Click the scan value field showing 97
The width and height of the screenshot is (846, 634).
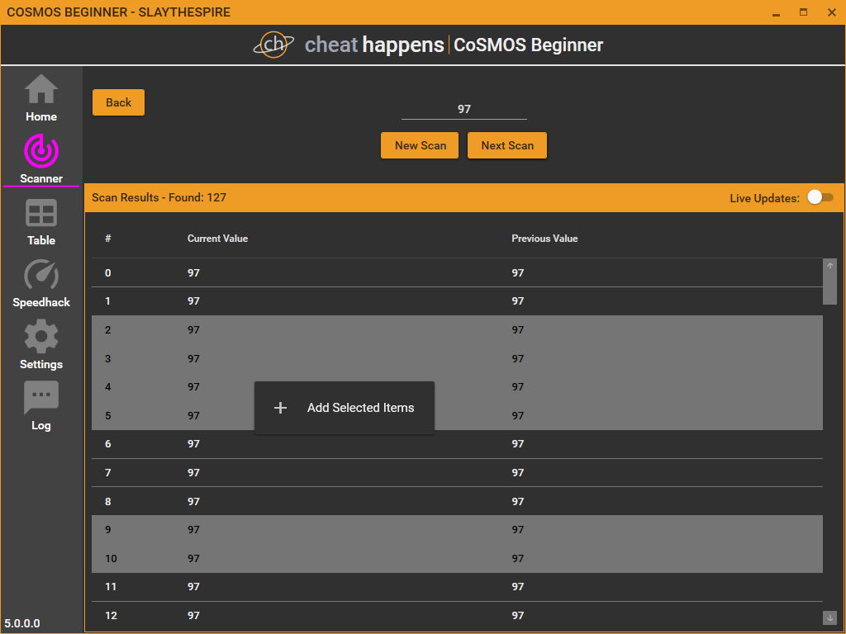pos(463,108)
